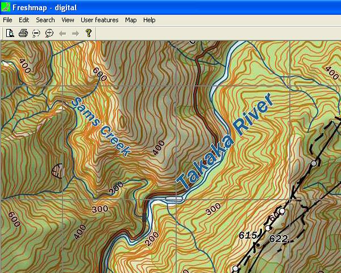The width and height of the screenshot is (341, 273).
Task: Open the Help menu
Action: (x=149, y=20)
